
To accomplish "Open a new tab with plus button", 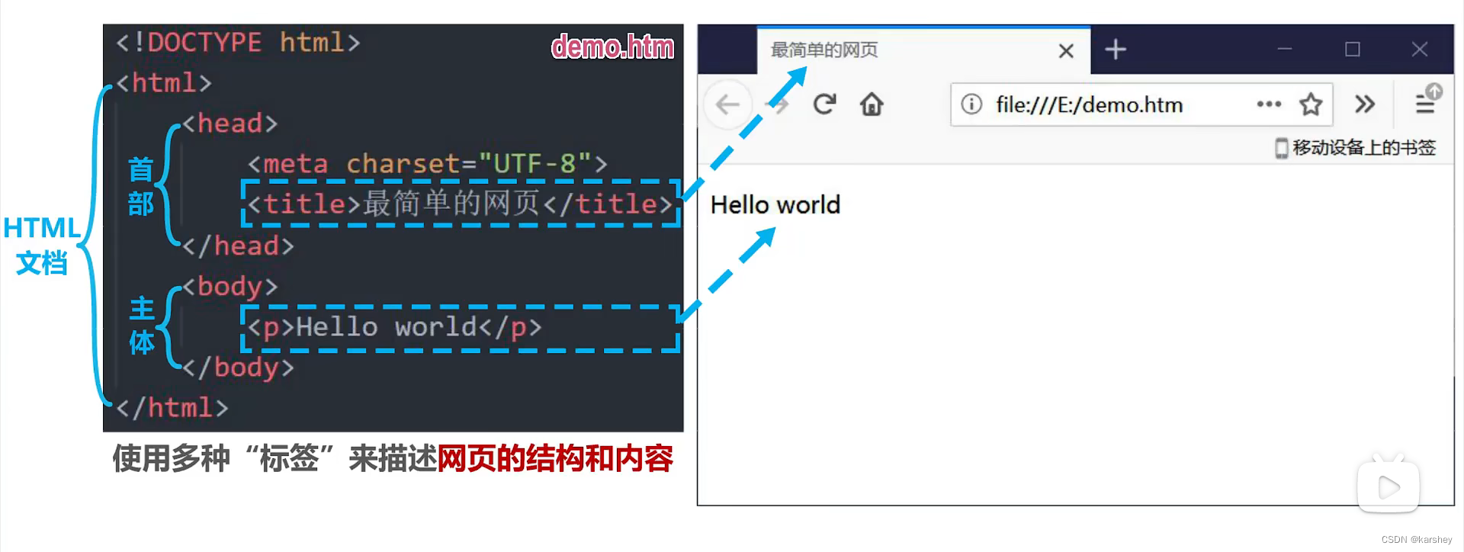I will click(1116, 50).
